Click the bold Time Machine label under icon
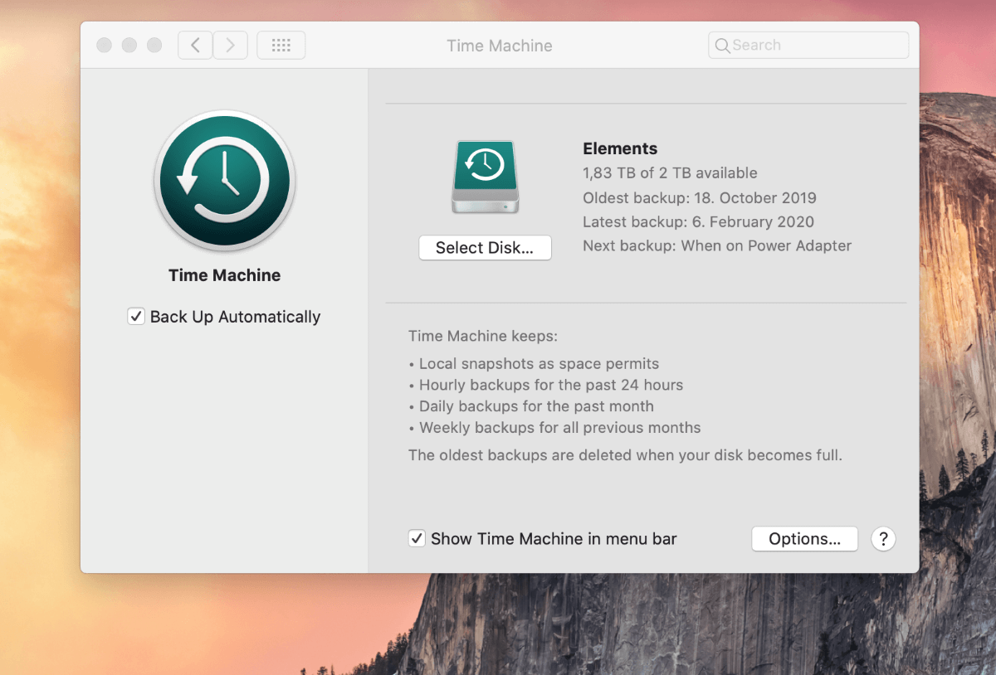 point(225,275)
